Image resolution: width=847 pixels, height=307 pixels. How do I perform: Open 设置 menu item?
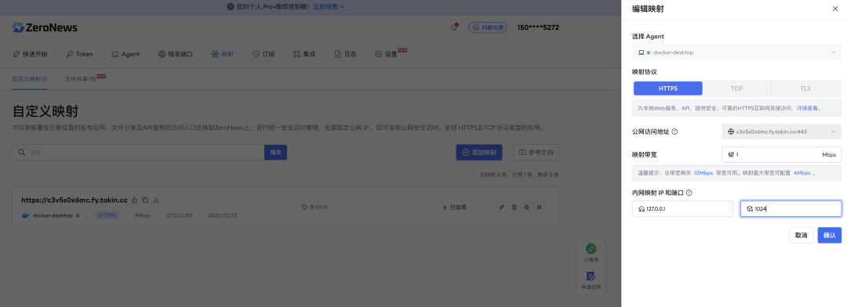pyautogui.click(x=386, y=54)
